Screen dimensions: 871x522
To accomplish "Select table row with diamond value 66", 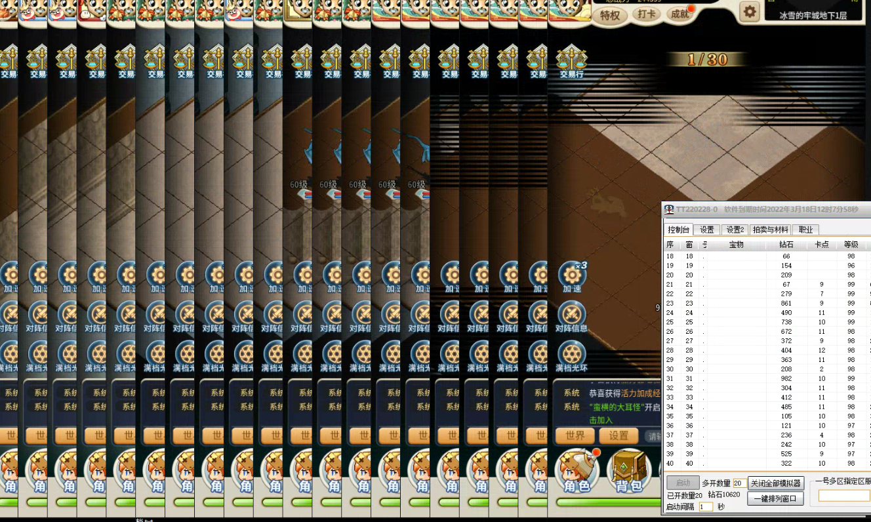I will (x=767, y=256).
